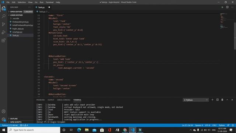The height and width of the screenshot is (133, 236).
Task: Open Task View on taskbar
Action: tap(71, 130)
